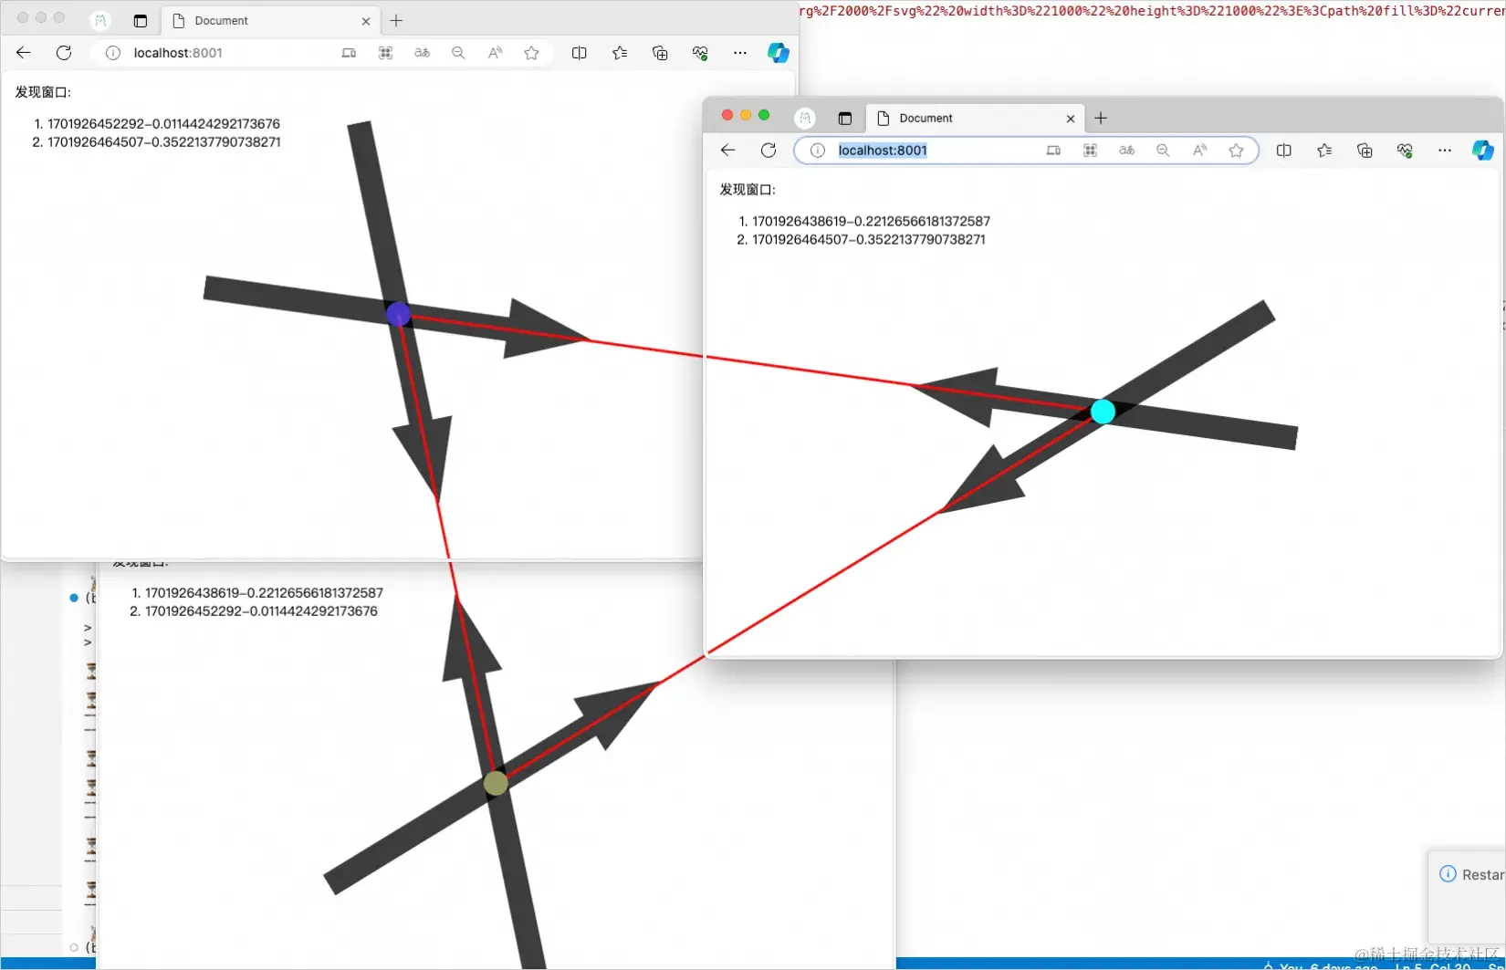Image resolution: width=1506 pixels, height=970 pixels.
Task: Launch Copilot in front right window
Action: coord(1482,151)
